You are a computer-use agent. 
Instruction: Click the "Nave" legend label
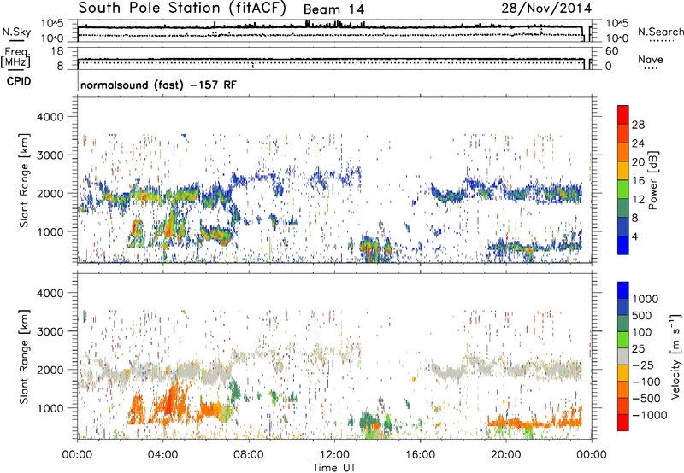pyautogui.click(x=650, y=59)
